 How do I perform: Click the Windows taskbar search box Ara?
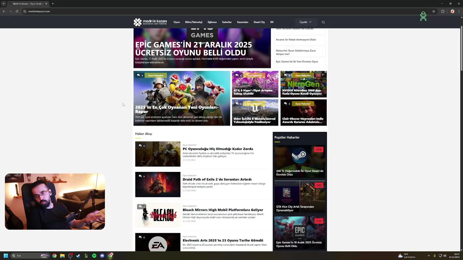point(30,256)
